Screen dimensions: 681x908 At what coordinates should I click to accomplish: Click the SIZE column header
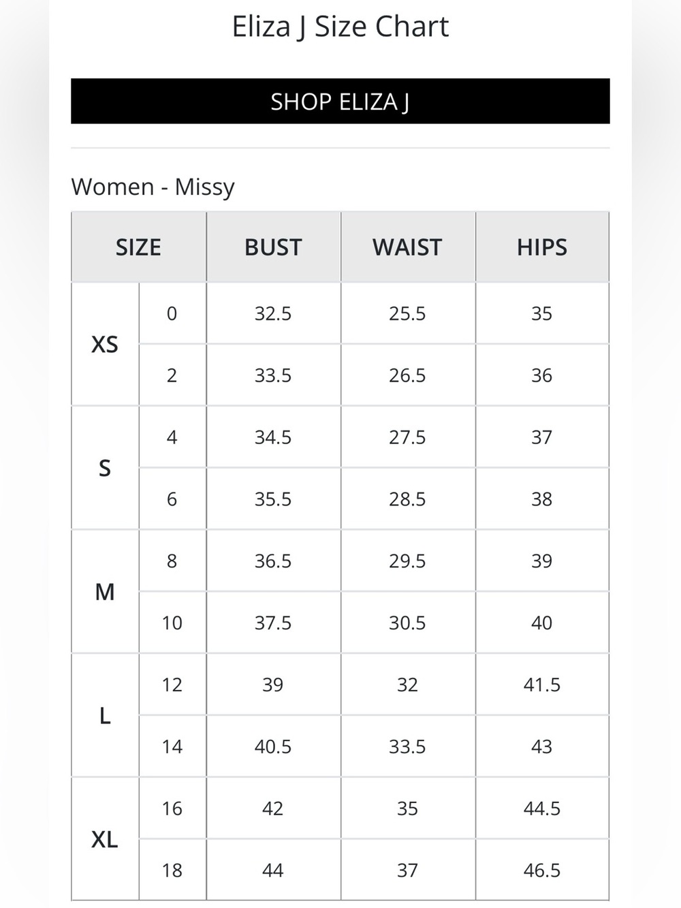[138, 247]
